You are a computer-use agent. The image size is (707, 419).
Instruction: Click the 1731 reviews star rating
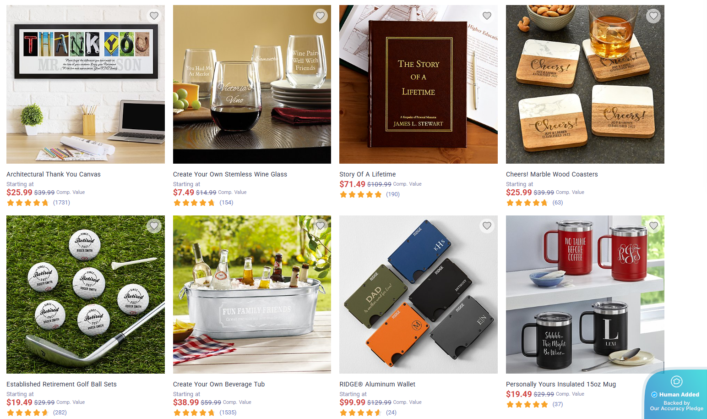click(x=38, y=203)
